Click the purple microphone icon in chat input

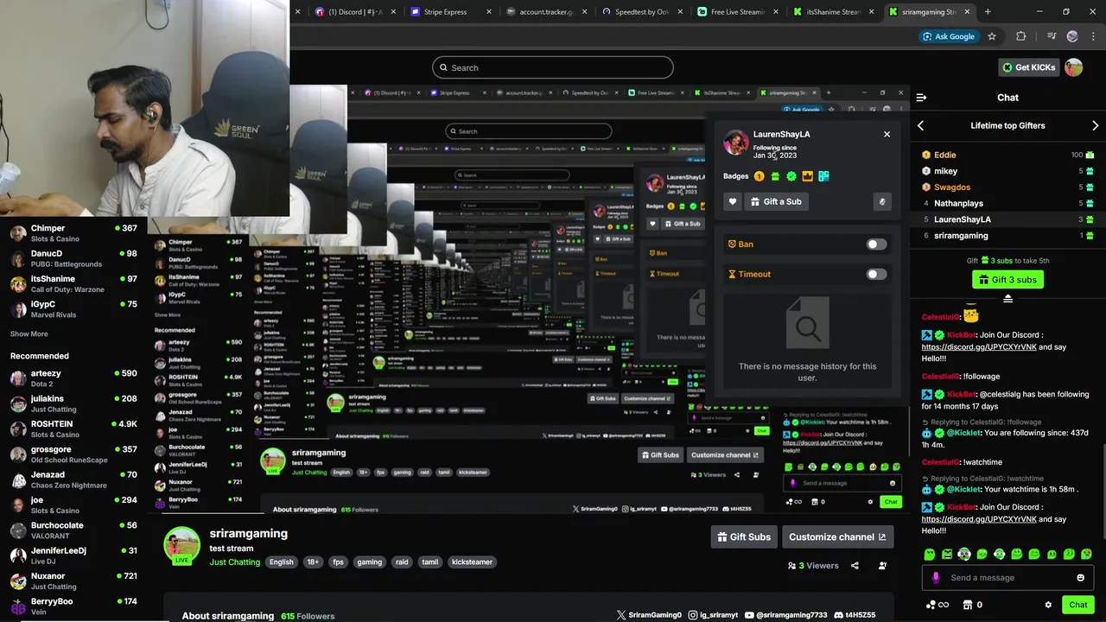936,578
